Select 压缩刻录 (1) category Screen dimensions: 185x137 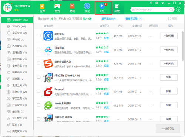[17, 53]
